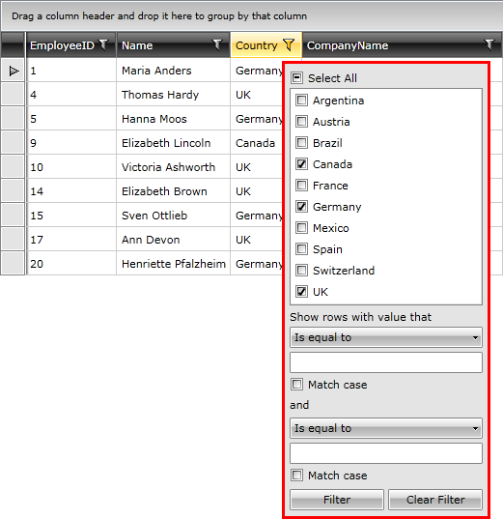Check the France checkbox
The image size is (503, 519).
(301, 186)
